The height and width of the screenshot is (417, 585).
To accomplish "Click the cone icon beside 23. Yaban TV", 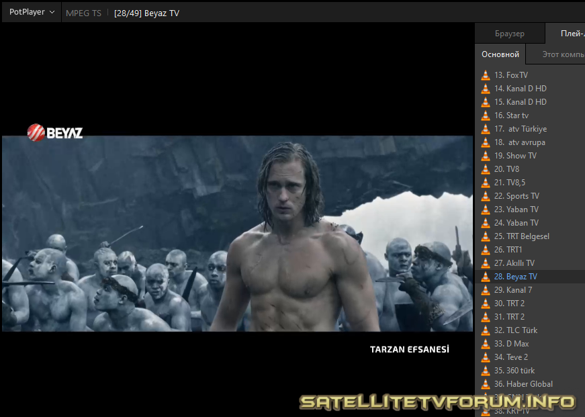I will (x=486, y=210).
